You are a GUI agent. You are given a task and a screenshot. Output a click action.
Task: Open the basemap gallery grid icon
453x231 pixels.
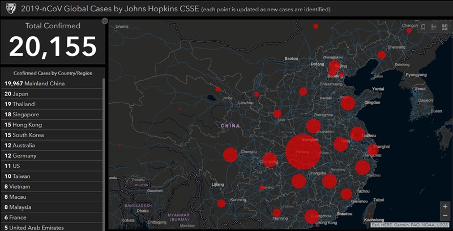[445, 27]
